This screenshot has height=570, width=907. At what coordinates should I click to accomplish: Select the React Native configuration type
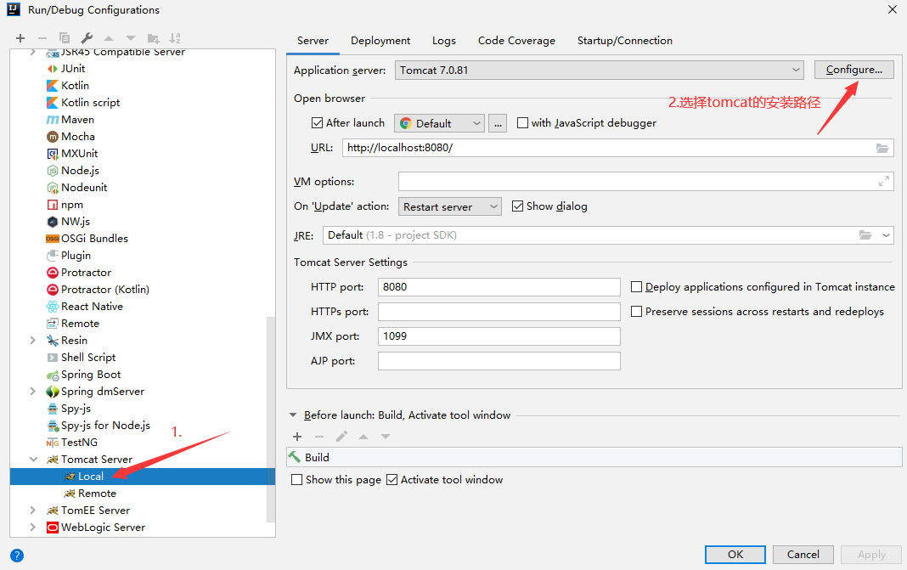(92, 306)
